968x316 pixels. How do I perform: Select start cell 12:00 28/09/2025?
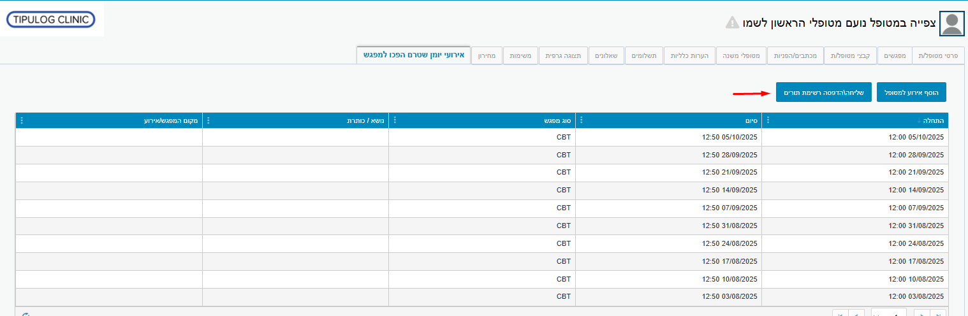[x=854, y=155]
